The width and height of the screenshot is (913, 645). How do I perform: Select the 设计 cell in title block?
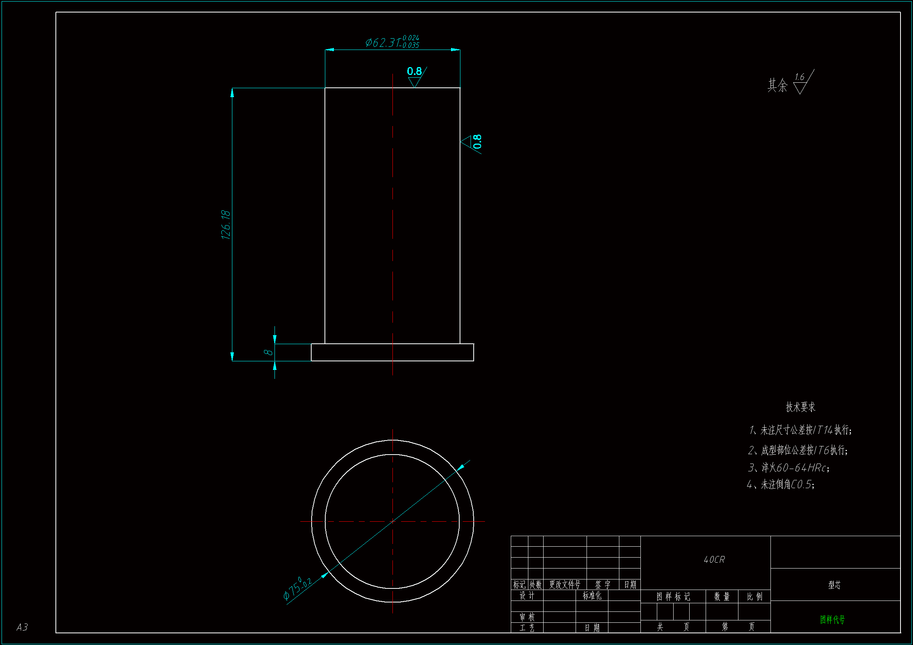pos(527,596)
